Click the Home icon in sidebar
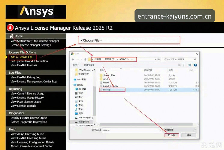The image size is (224, 150). tap(11, 36)
